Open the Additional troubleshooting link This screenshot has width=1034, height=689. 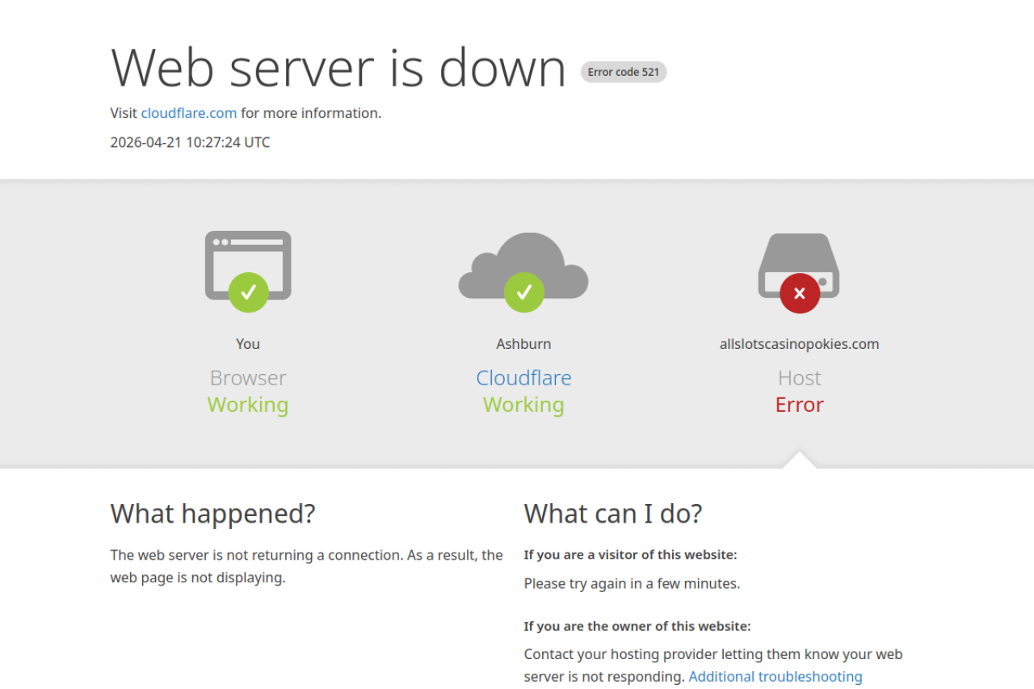pos(775,677)
